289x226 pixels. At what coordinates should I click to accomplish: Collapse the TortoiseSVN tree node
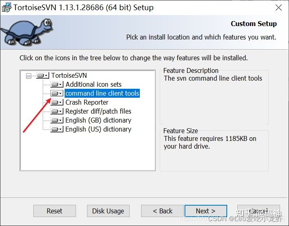[28, 76]
